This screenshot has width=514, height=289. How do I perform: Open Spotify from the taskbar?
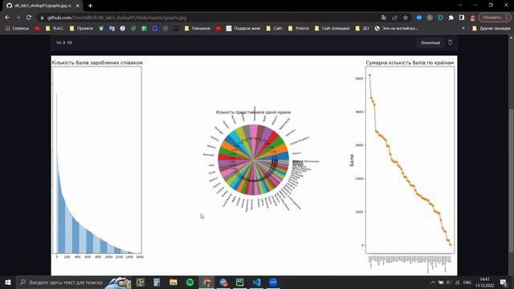[x=190, y=282]
